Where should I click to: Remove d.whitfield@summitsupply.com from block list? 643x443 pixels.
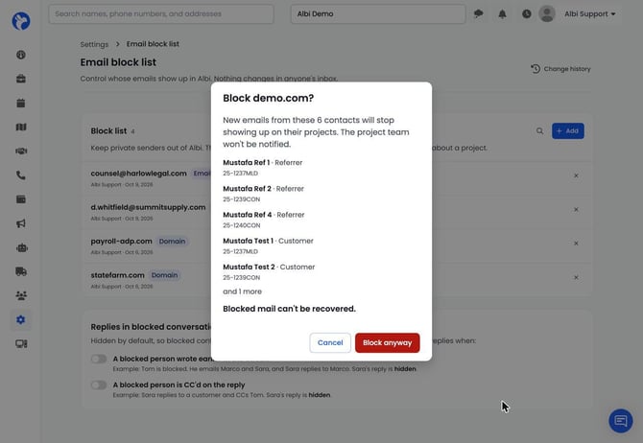[576, 209]
